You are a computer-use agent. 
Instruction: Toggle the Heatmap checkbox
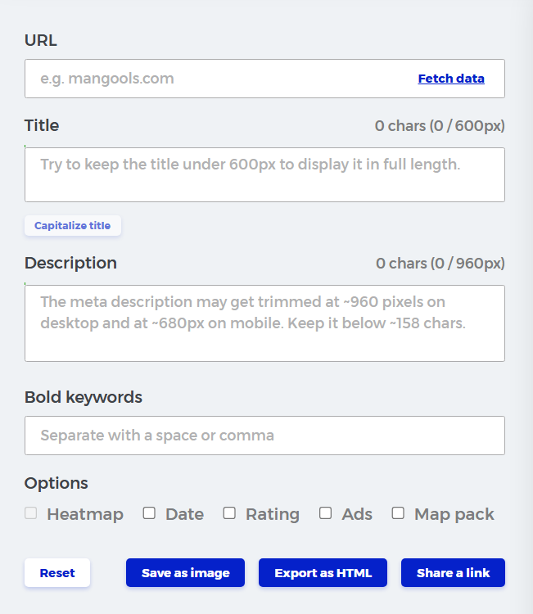[x=31, y=513]
